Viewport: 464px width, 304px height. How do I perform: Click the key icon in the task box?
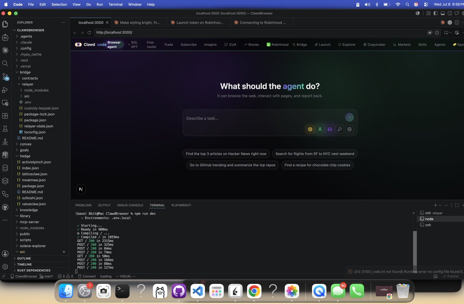pyautogui.click(x=339, y=129)
